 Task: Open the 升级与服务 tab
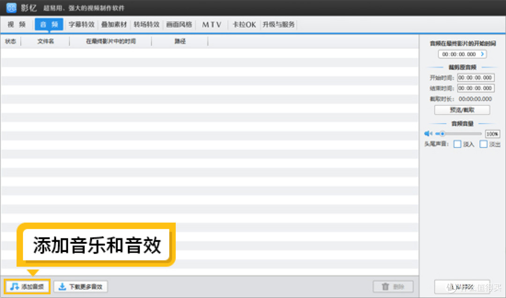coord(278,24)
